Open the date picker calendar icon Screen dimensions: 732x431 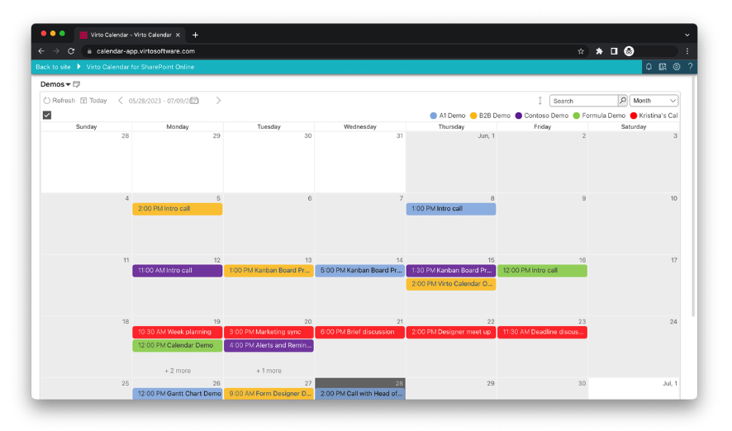pyautogui.click(x=195, y=100)
